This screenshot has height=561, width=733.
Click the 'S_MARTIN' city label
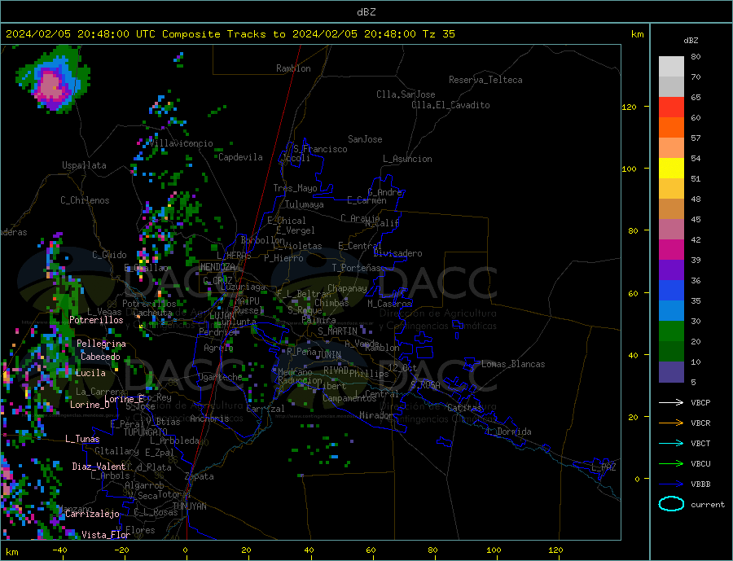click(337, 331)
